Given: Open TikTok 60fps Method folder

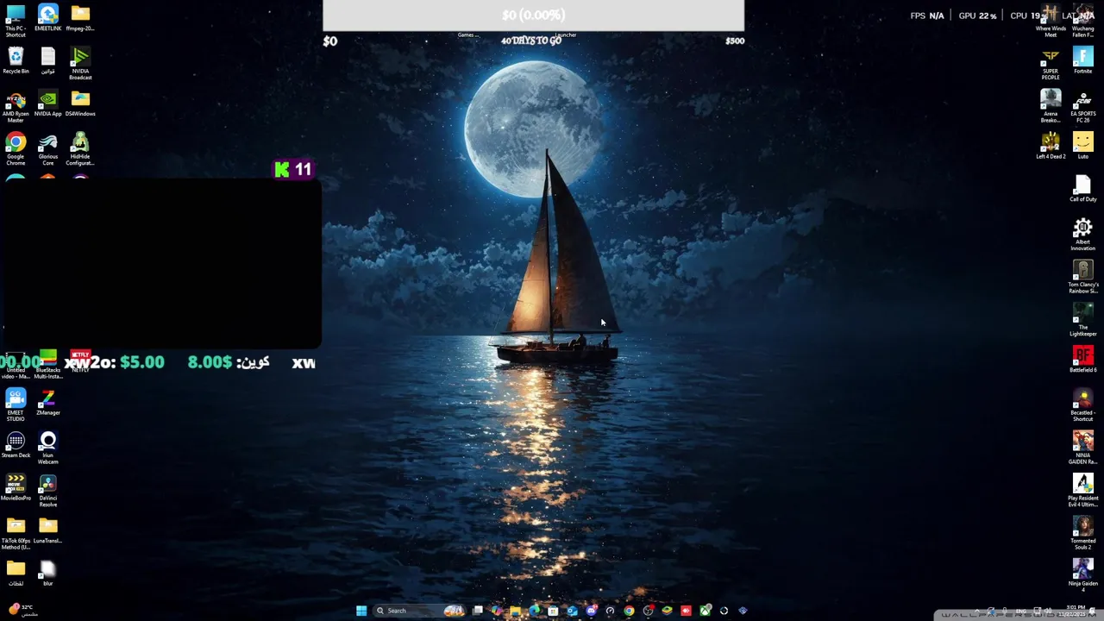Looking at the screenshot, I should (16, 534).
